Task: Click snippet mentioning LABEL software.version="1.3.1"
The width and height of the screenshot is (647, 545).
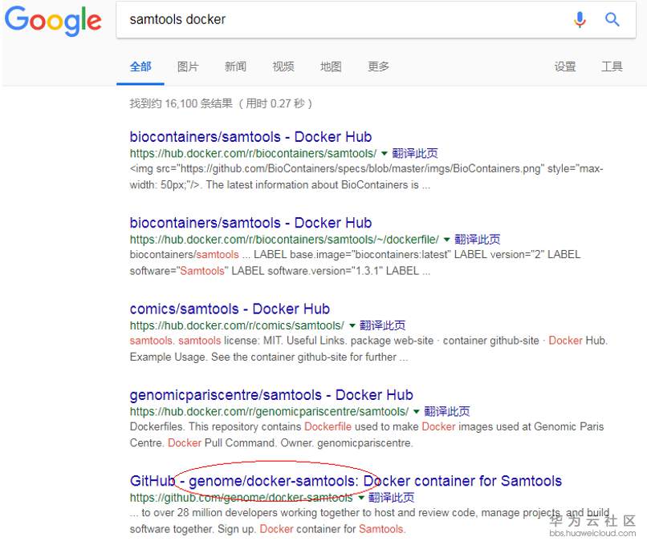Action: 355,263
